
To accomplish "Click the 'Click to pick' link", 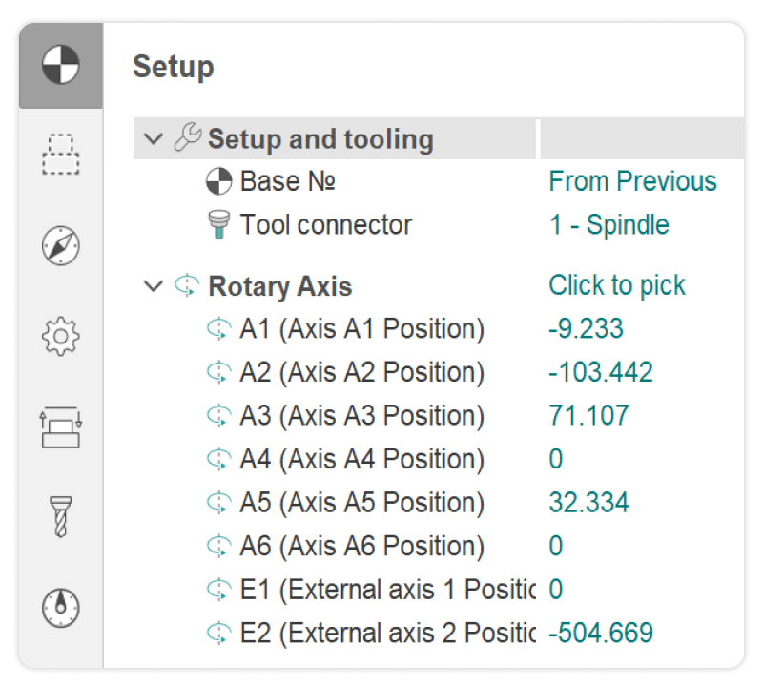I will tap(617, 285).
